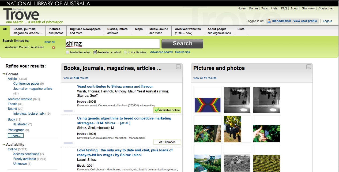Click the green Available online badge
Screen dimensions: 339x172
[x=167, y=110]
